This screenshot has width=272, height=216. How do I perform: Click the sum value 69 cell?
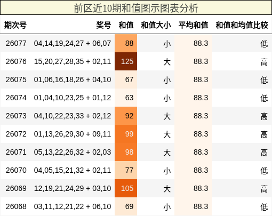click(126, 206)
